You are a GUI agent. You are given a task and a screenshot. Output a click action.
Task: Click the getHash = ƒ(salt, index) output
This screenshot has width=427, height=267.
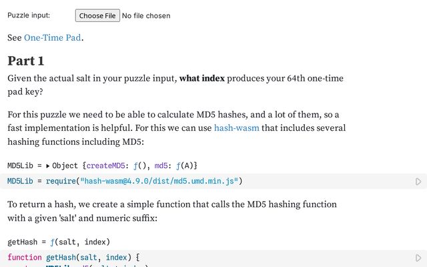[x=59, y=242]
